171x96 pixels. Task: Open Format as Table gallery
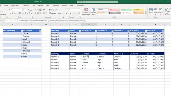coord(93,12)
